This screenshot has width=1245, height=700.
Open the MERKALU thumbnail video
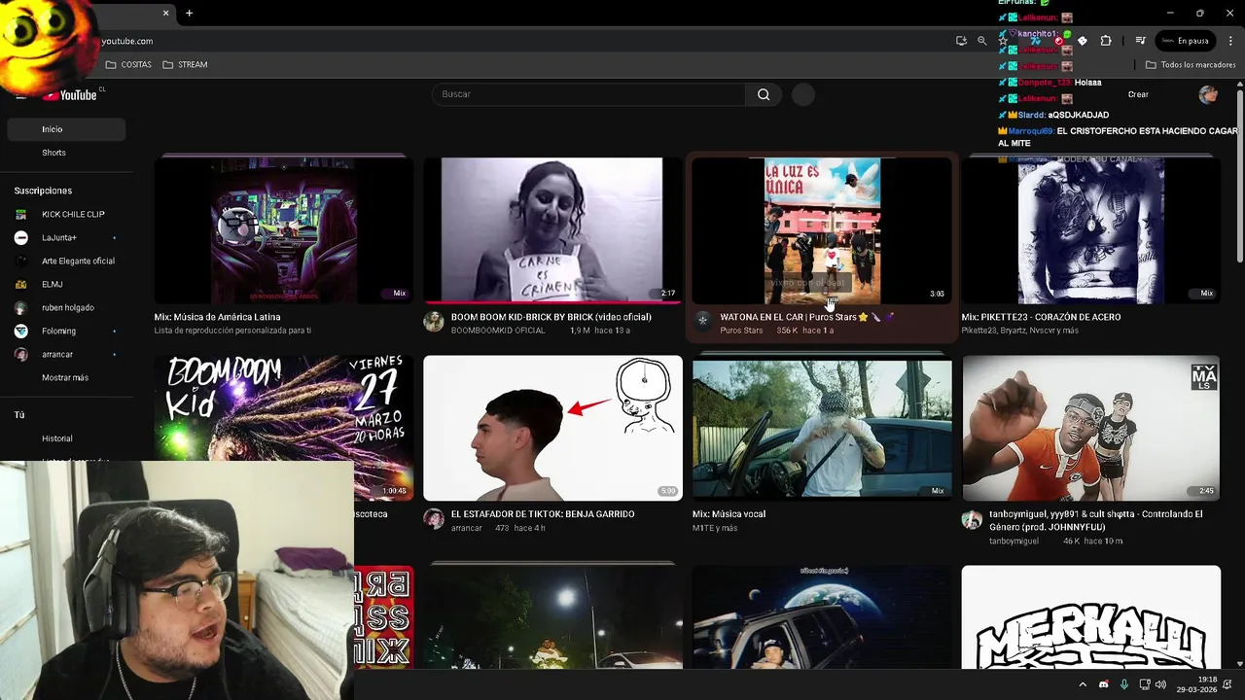1091,617
